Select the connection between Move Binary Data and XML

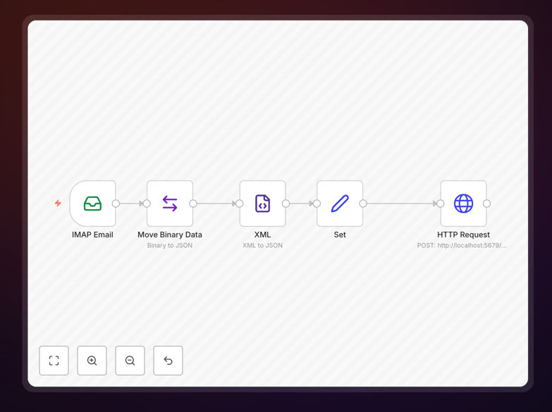[216, 204]
